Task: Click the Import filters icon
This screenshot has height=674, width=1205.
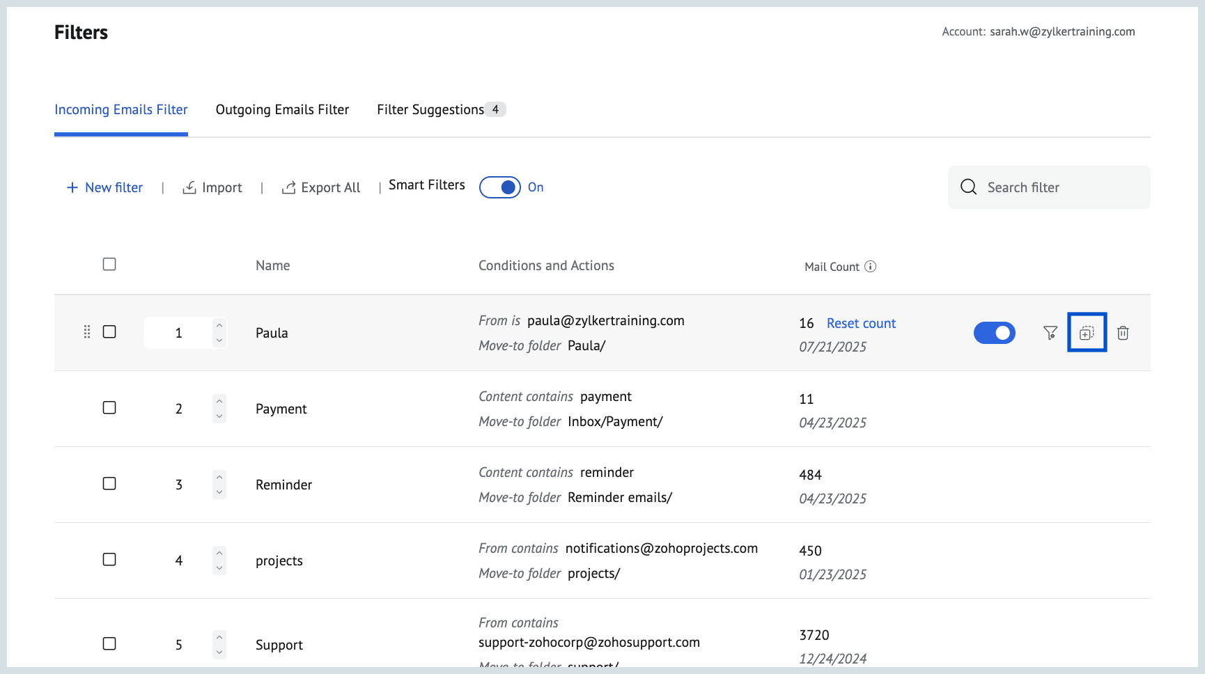Action: tap(189, 187)
